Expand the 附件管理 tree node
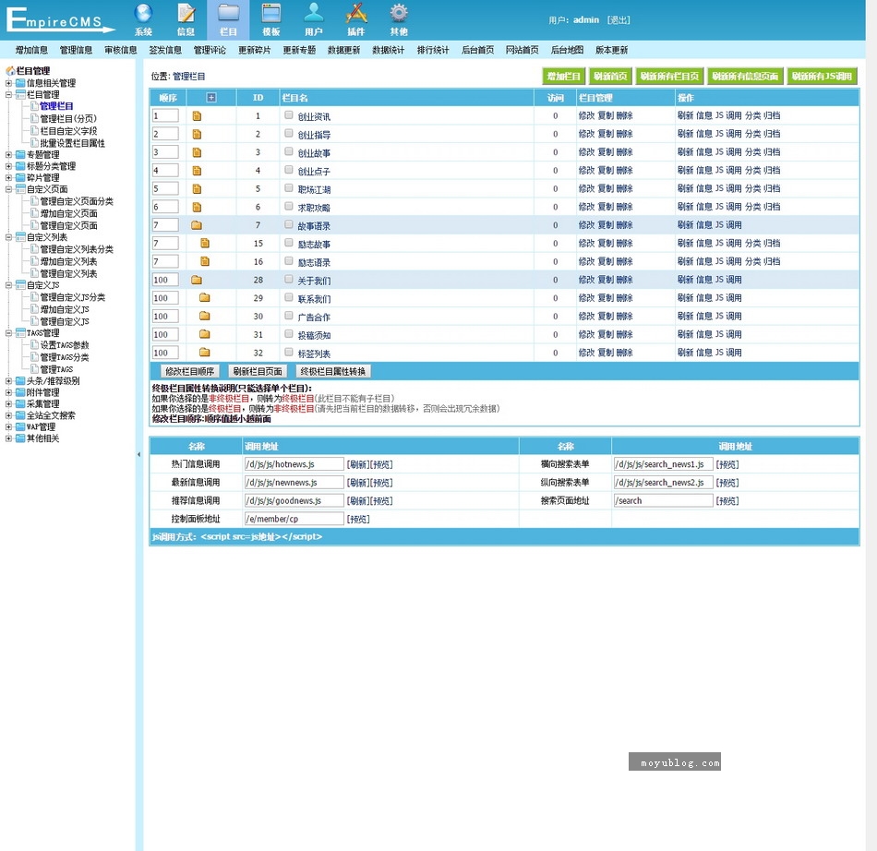Image resolution: width=877 pixels, height=851 pixels. 8,392
